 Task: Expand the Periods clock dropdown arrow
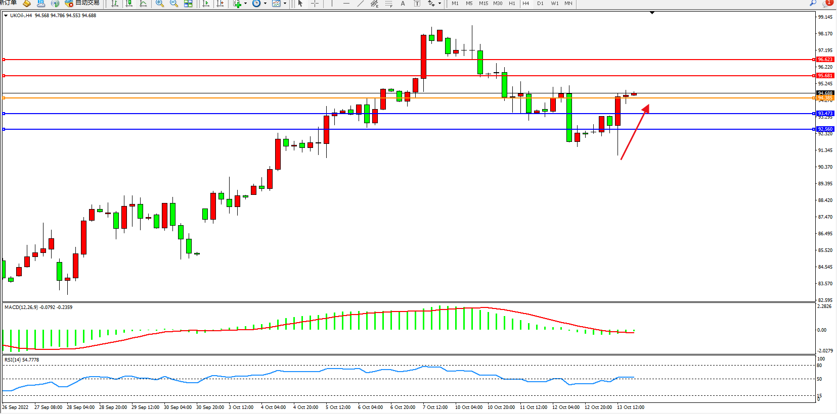[265, 4]
